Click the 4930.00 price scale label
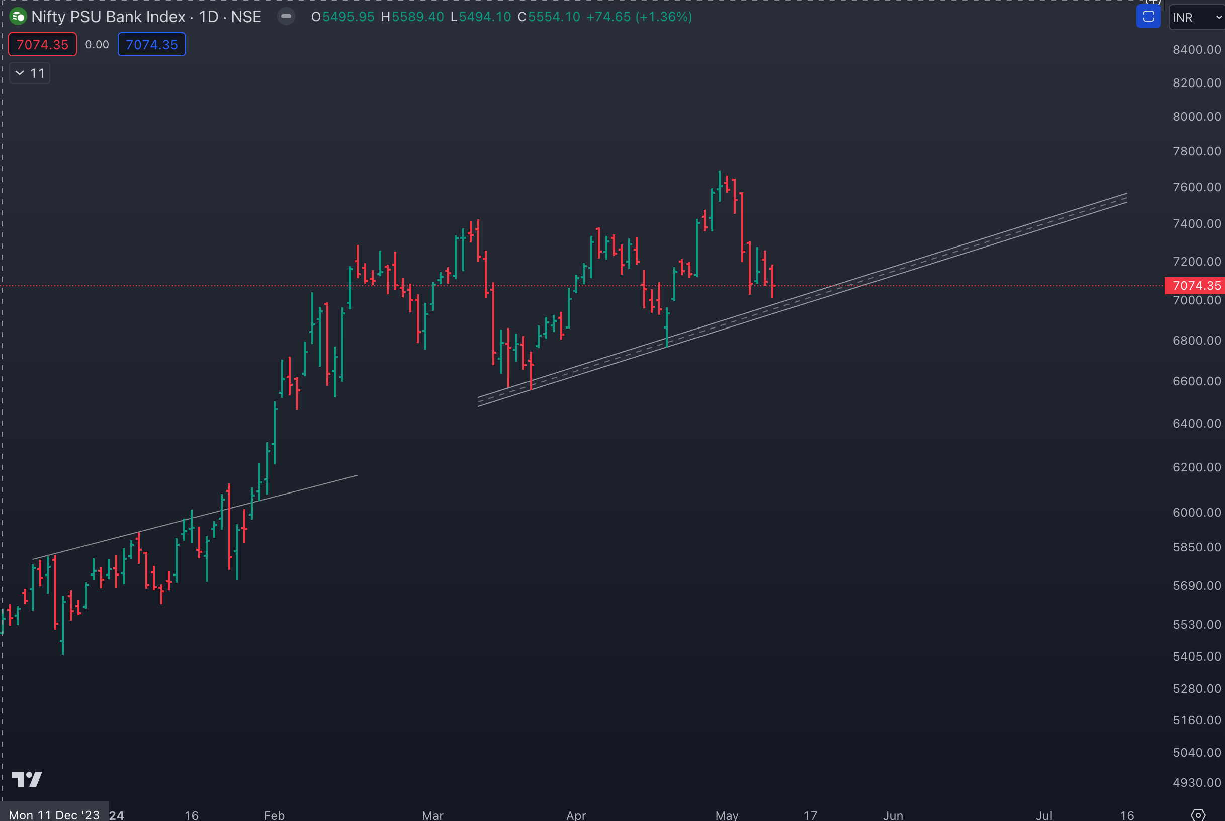Viewport: 1225px width, 821px height. click(1197, 783)
